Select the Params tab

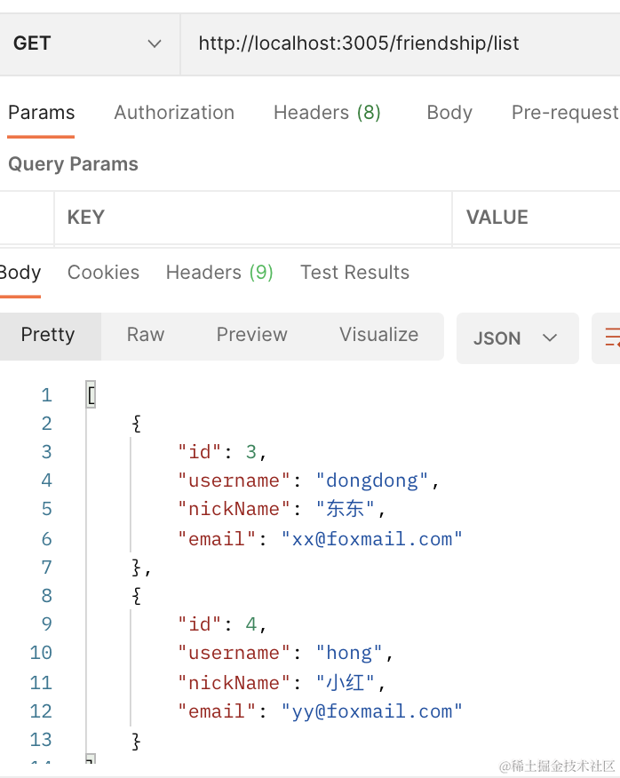click(41, 113)
